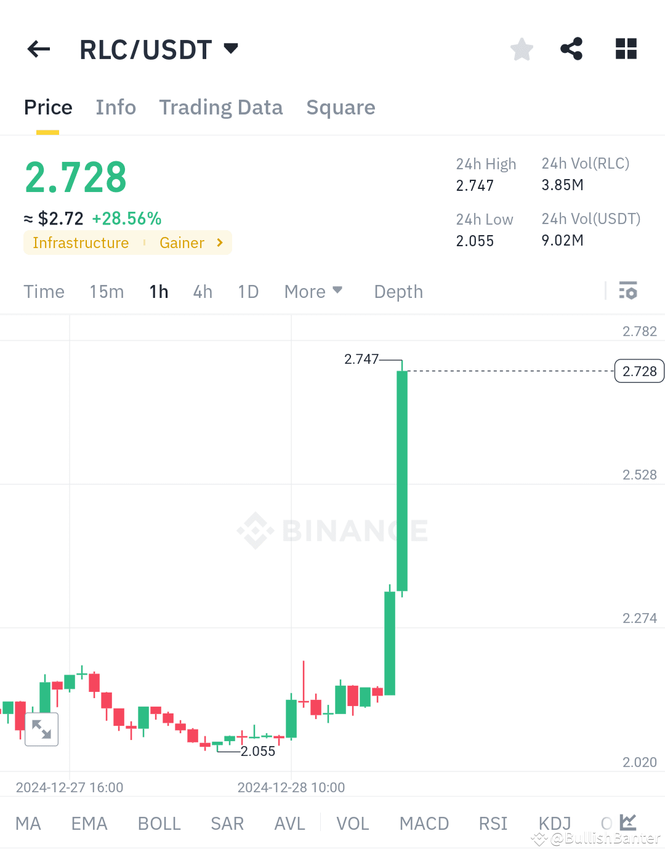The width and height of the screenshot is (665, 852).
Task: Open the chart style icon next to KDJ
Action: 627,822
